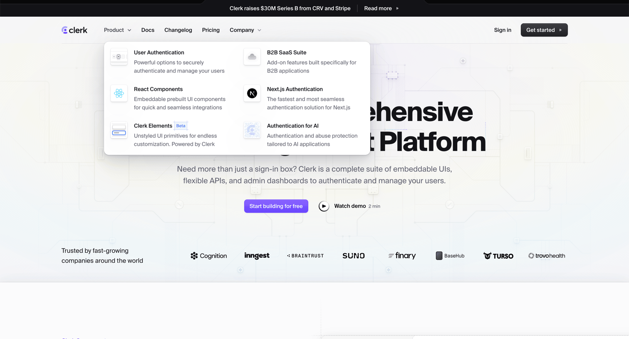Click the User Authentication icon in the Product menu

pos(119,57)
